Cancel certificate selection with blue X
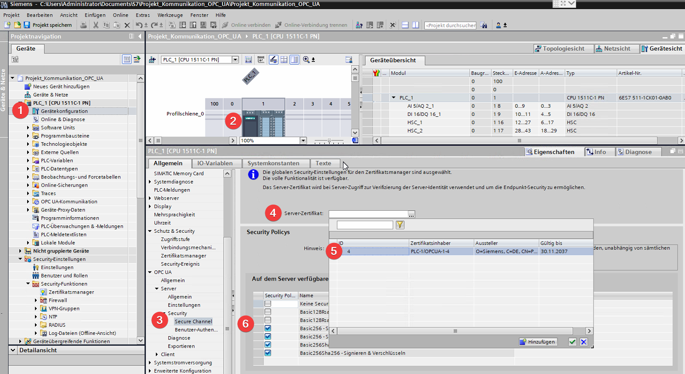Image resolution: width=685 pixels, height=374 pixels. pos(583,342)
